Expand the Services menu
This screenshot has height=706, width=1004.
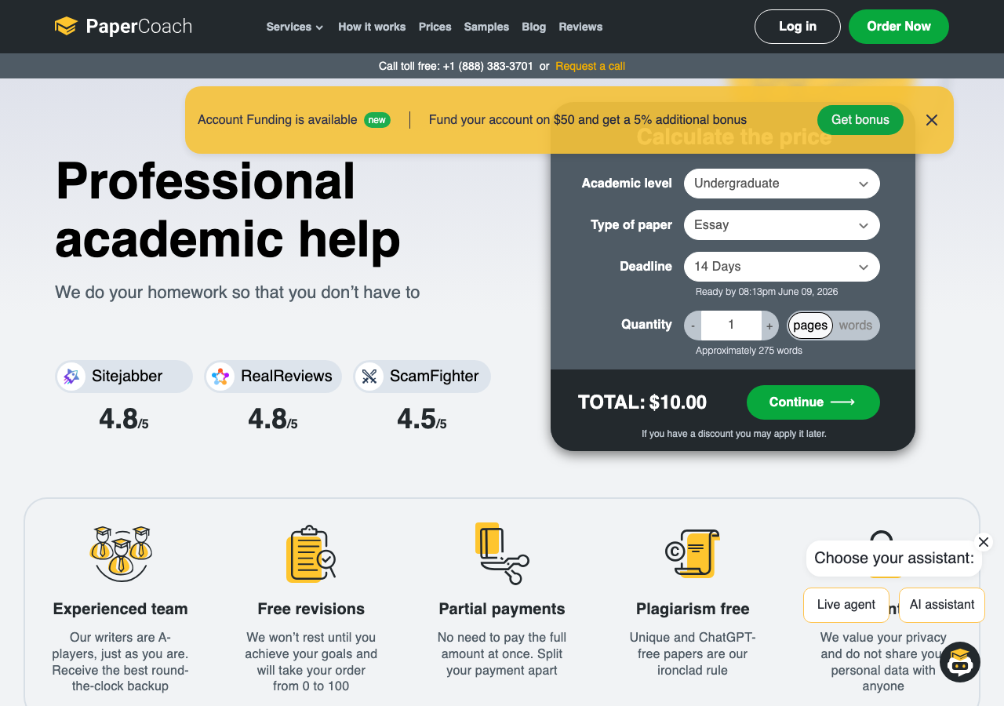click(x=295, y=27)
